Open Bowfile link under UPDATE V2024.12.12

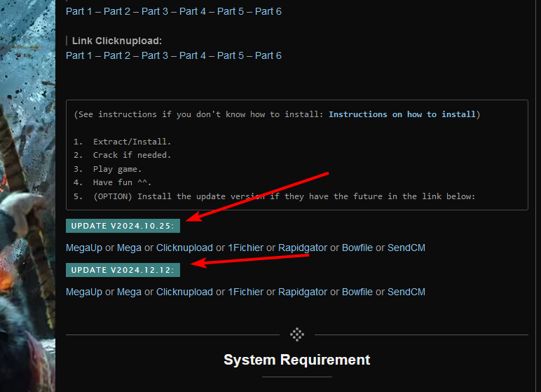click(357, 292)
